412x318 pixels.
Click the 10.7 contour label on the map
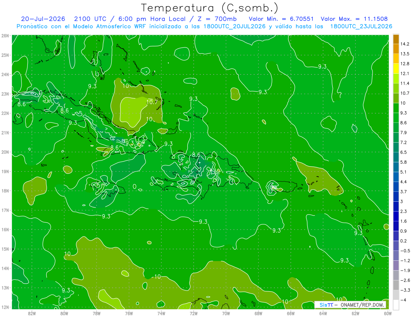pos(152,102)
